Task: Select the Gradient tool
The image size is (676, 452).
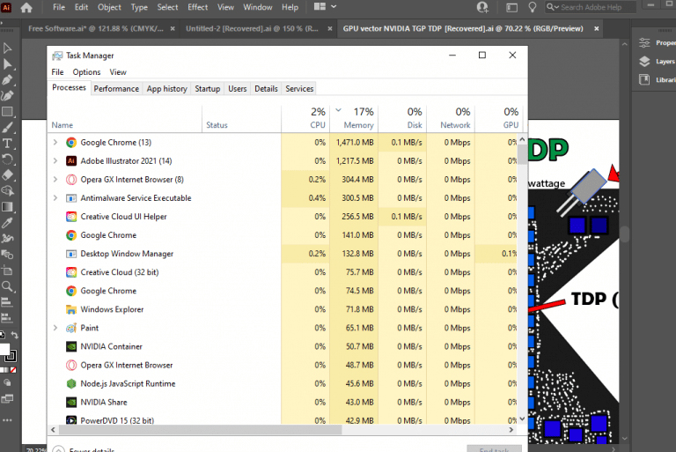Action: coord(7,207)
